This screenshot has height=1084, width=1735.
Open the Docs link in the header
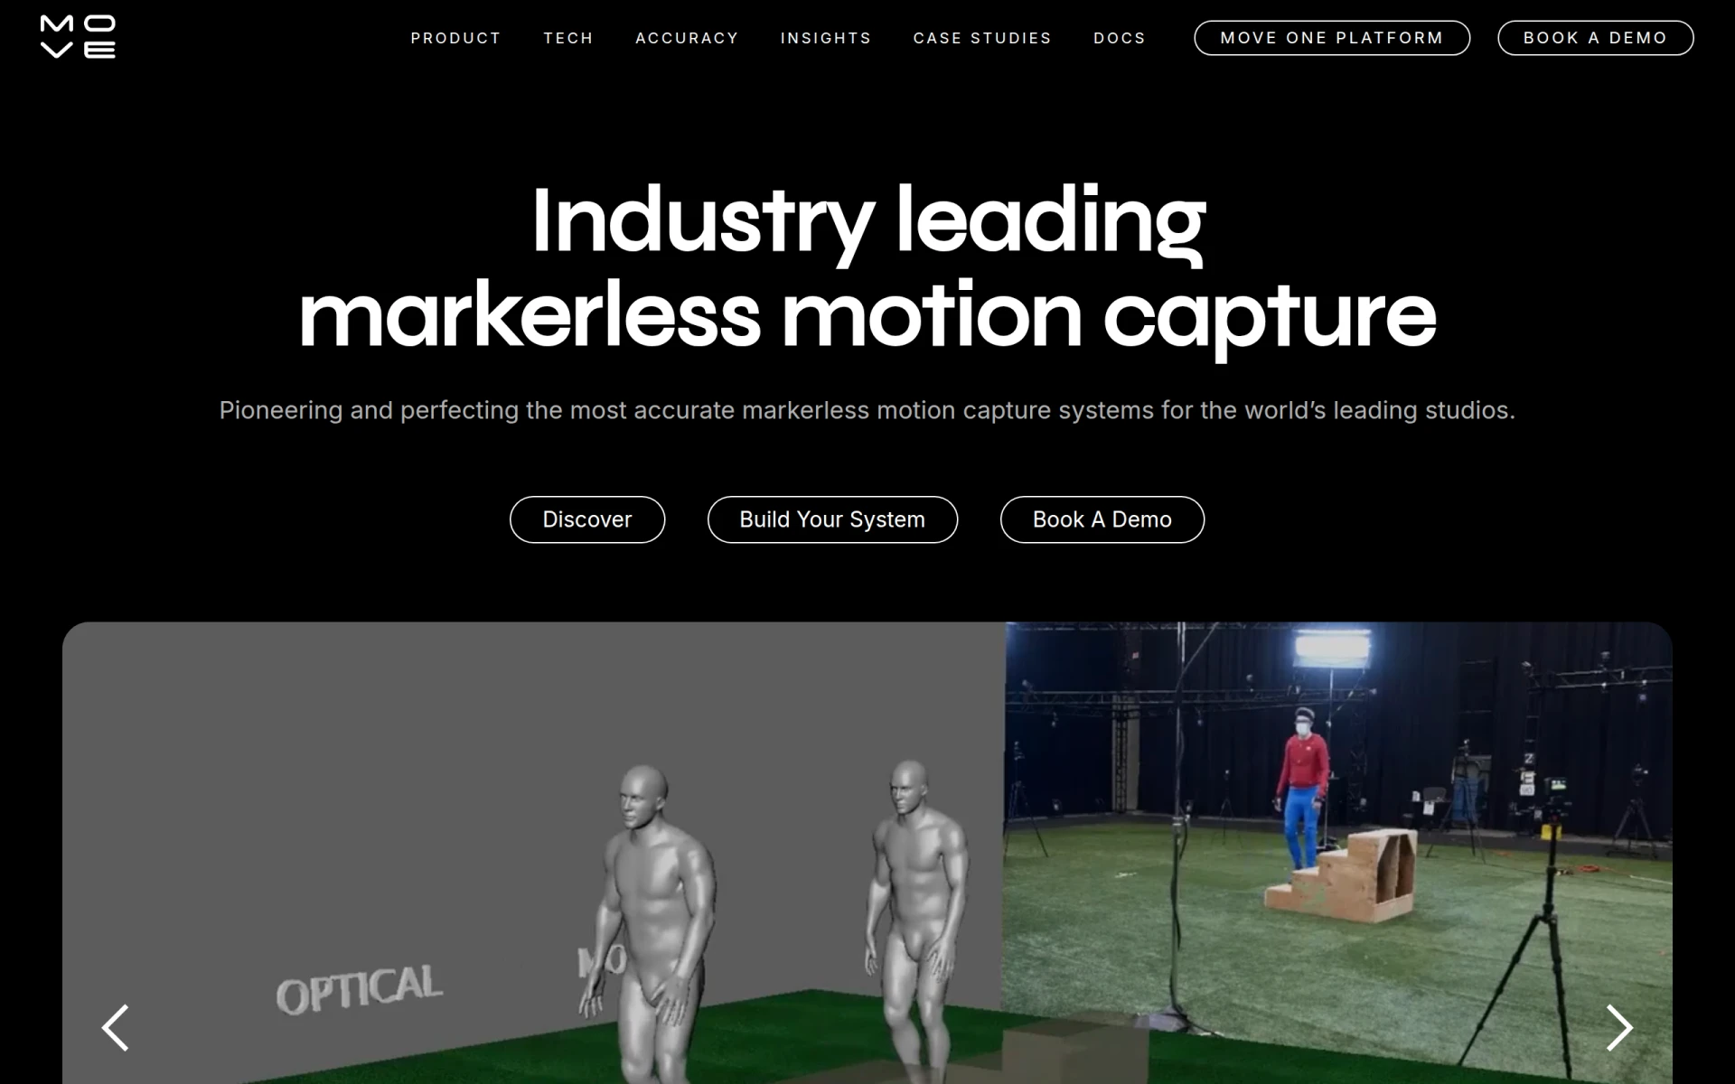tap(1120, 38)
